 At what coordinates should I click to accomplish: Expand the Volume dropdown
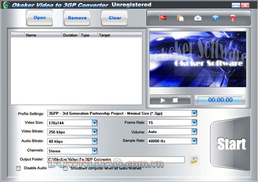194,132
